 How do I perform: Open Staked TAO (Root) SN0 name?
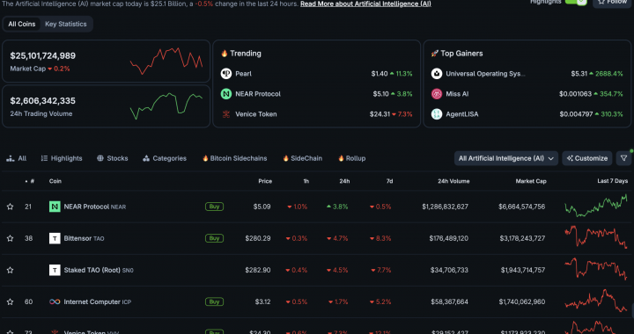pos(99,270)
